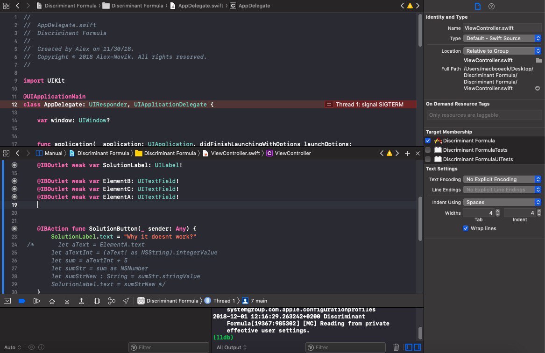The image size is (545, 353).
Task: Go back in the top editor history
Action: pyautogui.click(x=17, y=6)
